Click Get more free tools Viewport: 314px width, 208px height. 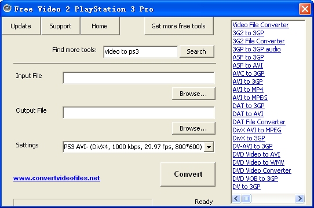178,26
